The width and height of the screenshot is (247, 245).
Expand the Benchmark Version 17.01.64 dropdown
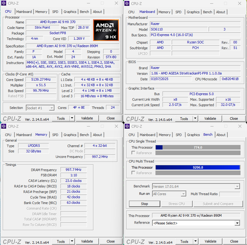237,187
